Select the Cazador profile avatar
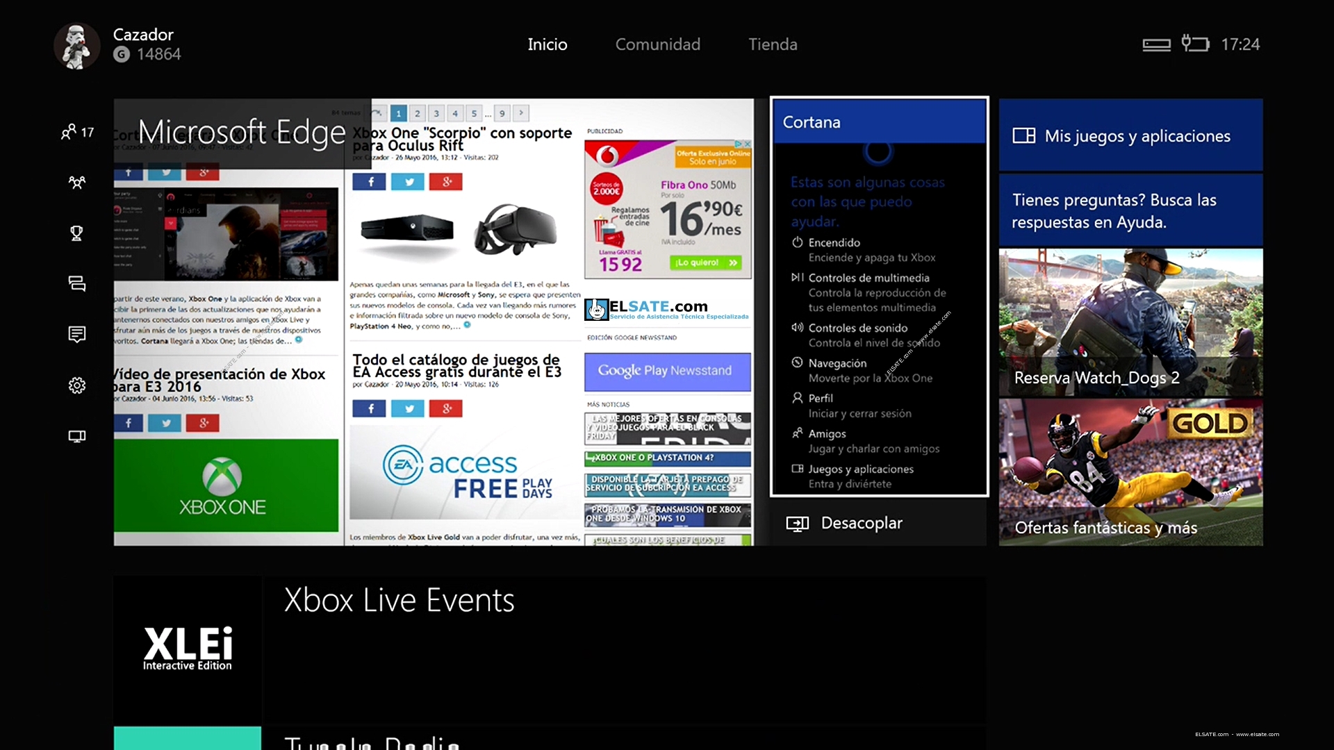The width and height of the screenshot is (1334, 750). click(x=76, y=46)
